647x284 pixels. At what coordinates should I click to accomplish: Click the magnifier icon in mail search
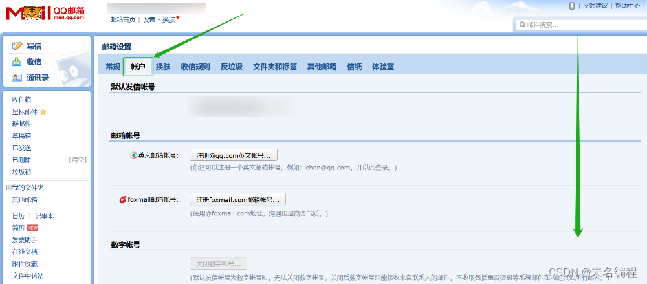pyautogui.click(x=521, y=25)
